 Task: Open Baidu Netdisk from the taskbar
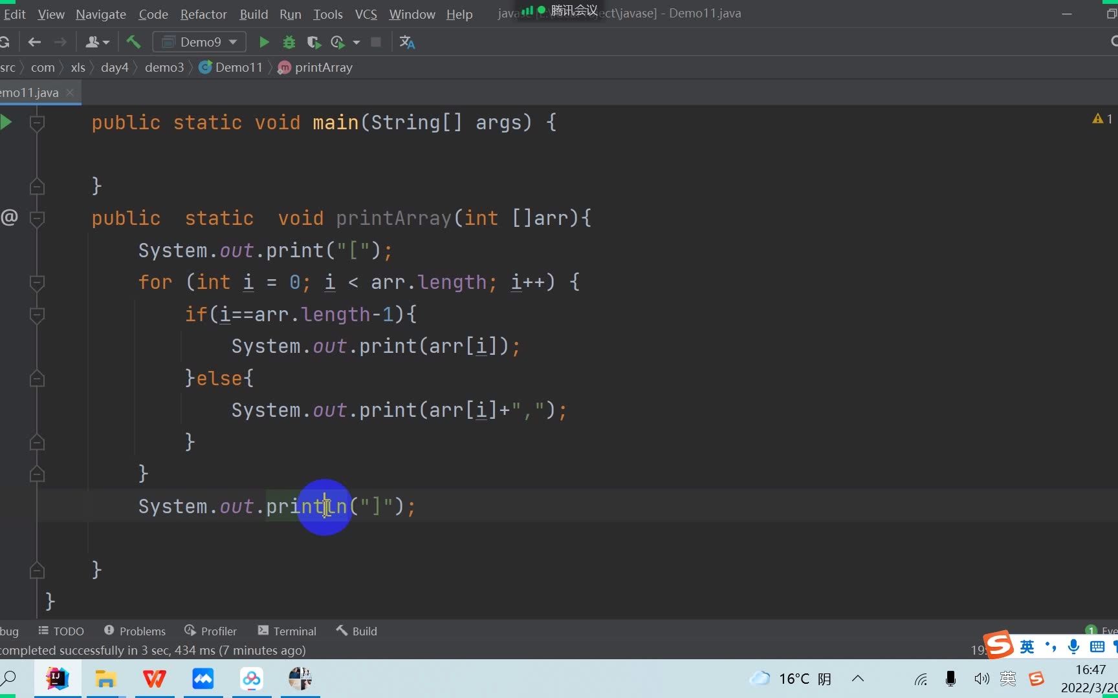point(252,679)
